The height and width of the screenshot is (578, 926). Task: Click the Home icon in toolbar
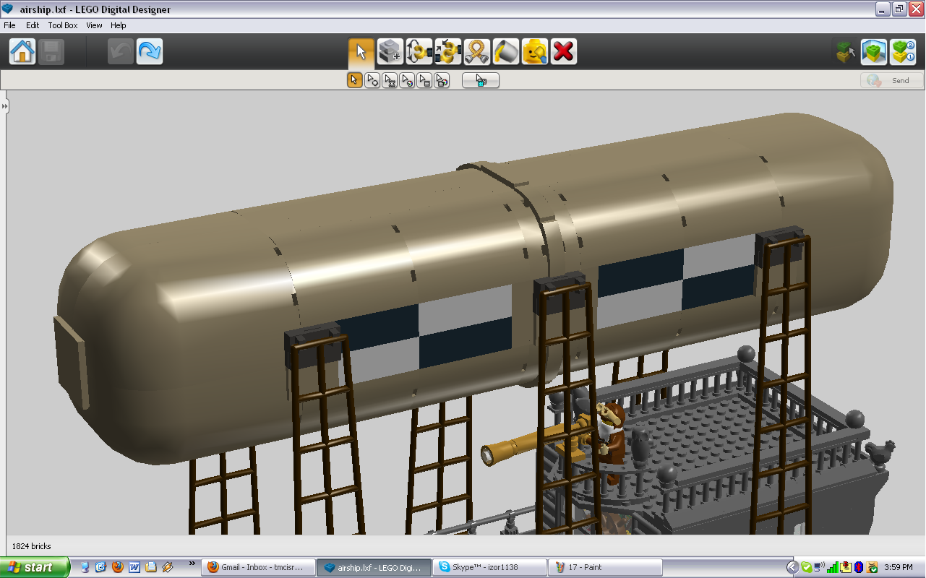(x=22, y=52)
